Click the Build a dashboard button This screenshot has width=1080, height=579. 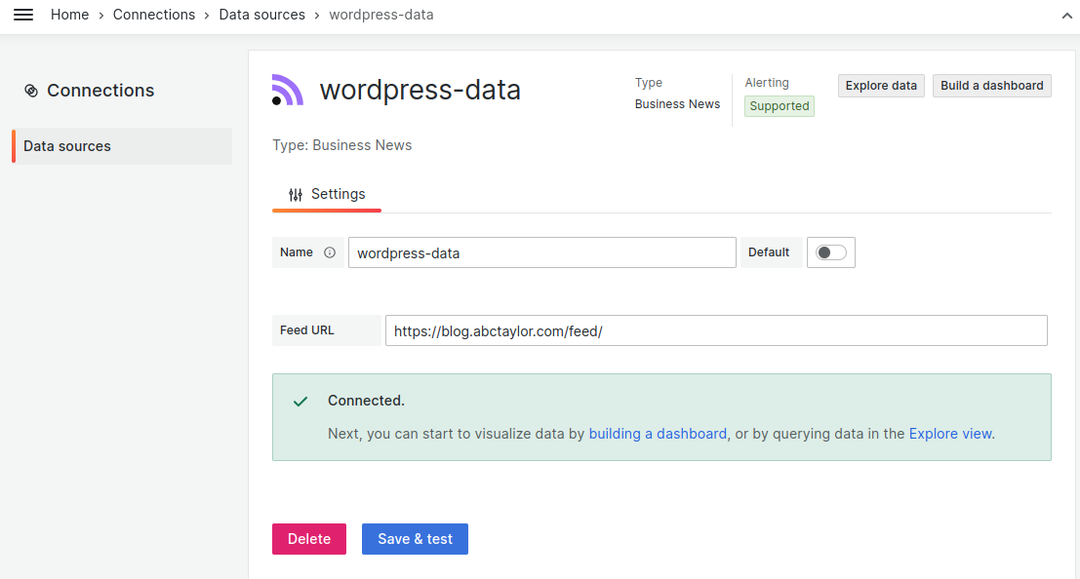tap(991, 85)
